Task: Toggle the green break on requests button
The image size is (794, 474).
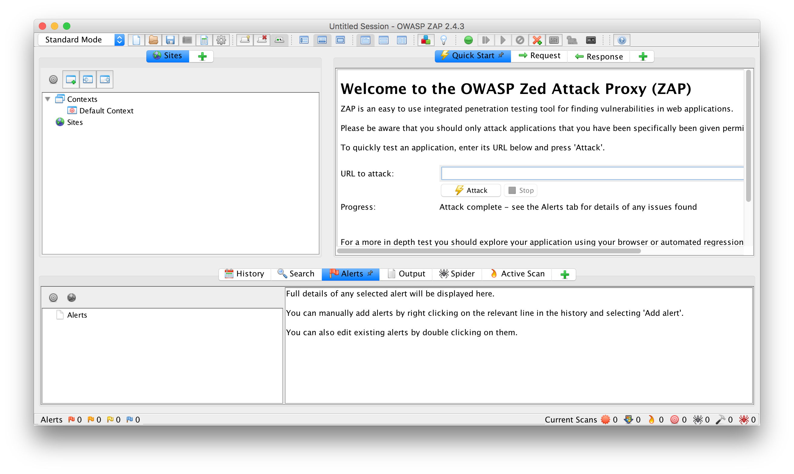Action: click(x=468, y=40)
